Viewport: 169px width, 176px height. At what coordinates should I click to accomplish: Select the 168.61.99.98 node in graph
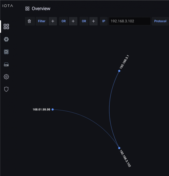pos(53,109)
